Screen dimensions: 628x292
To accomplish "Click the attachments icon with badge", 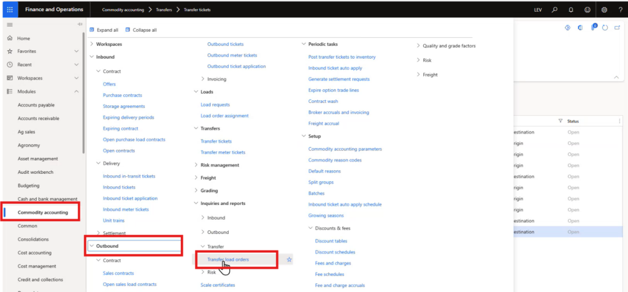I will coord(593,27).
